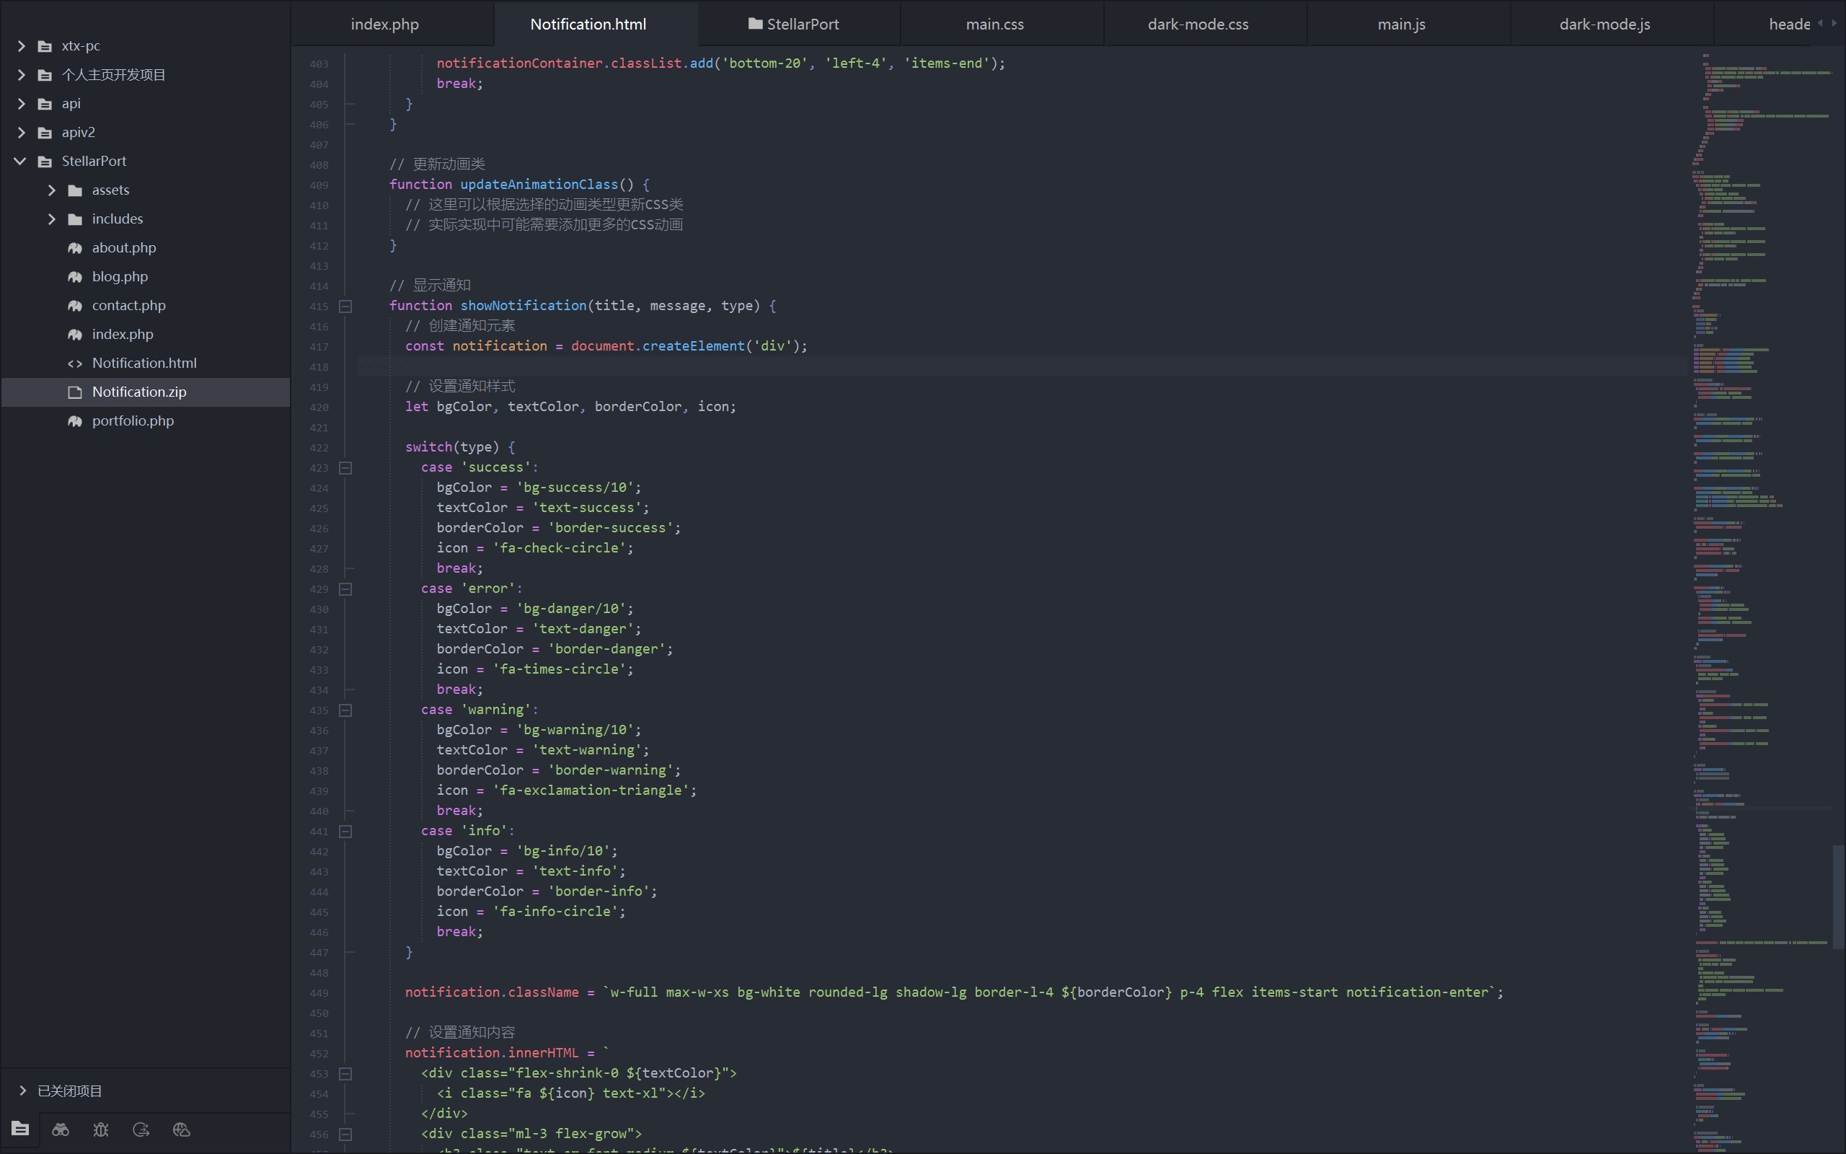Click the api project folder icon
This screenshot has width=1846, height=1154.
tap(45, 104)
